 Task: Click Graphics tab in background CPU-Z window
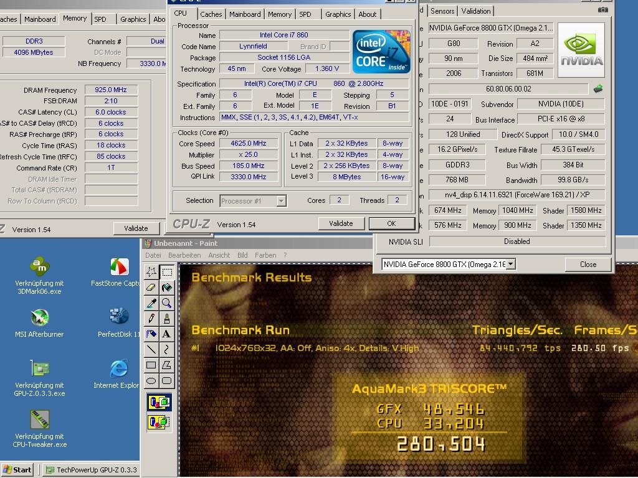pos(133,19)
